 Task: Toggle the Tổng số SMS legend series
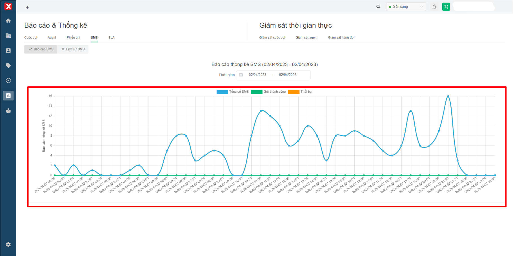click(x=233, y=92)
